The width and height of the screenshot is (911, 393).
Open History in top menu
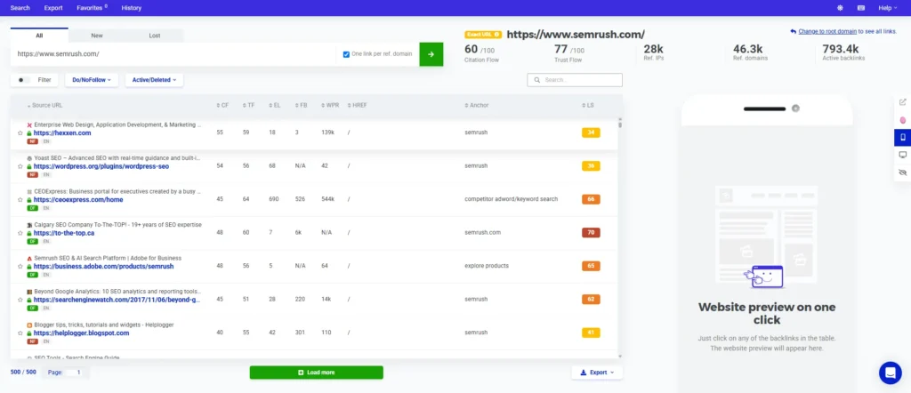(132, 8)
